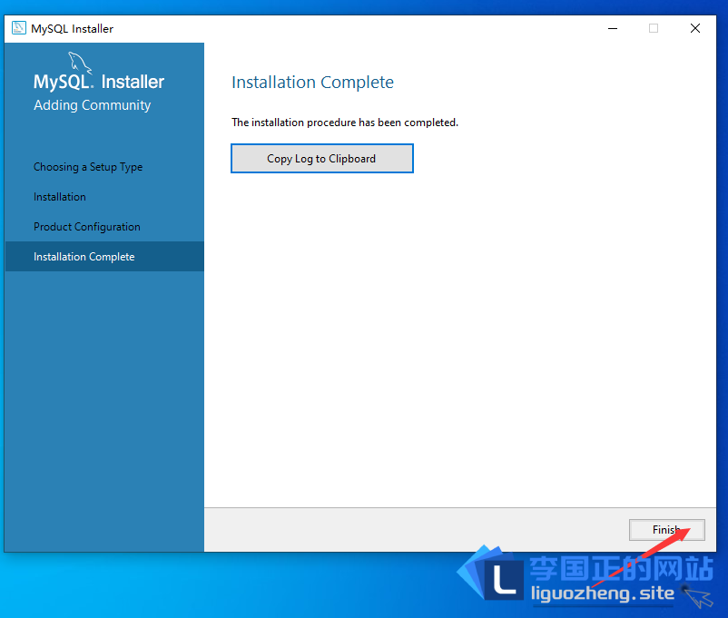Viewport: 728px width, 618px height.
Task: Click the Installation Complete heading
Action: tap(312, 83)
